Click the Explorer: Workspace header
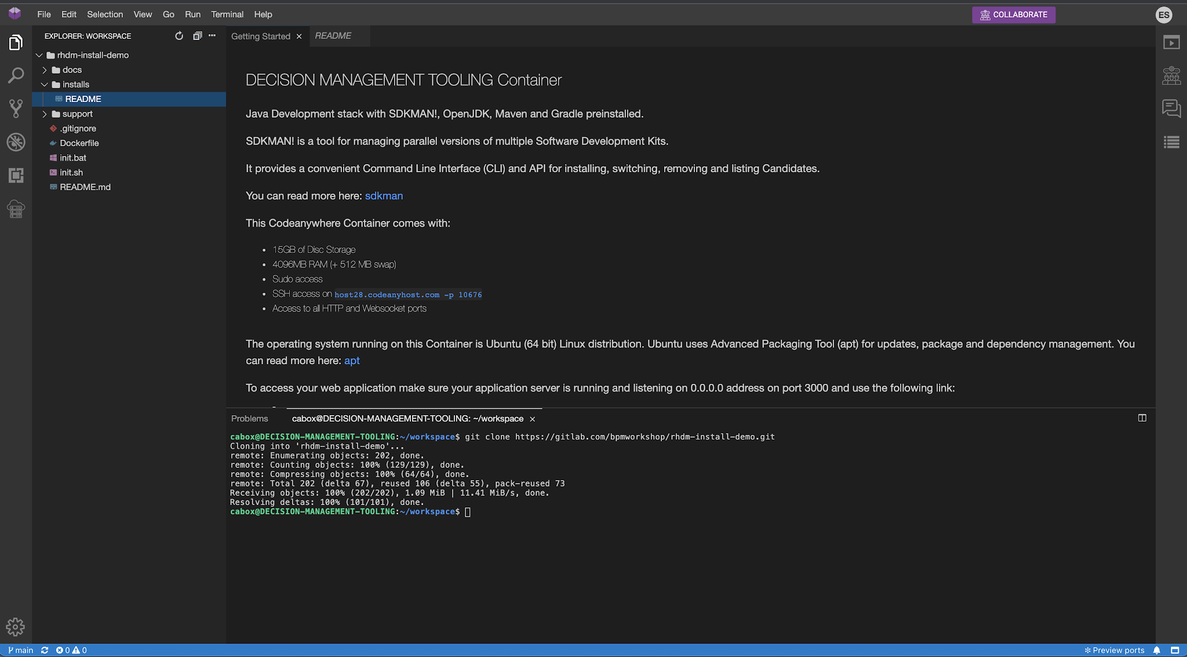1187x657 pixels. [88, 36]
